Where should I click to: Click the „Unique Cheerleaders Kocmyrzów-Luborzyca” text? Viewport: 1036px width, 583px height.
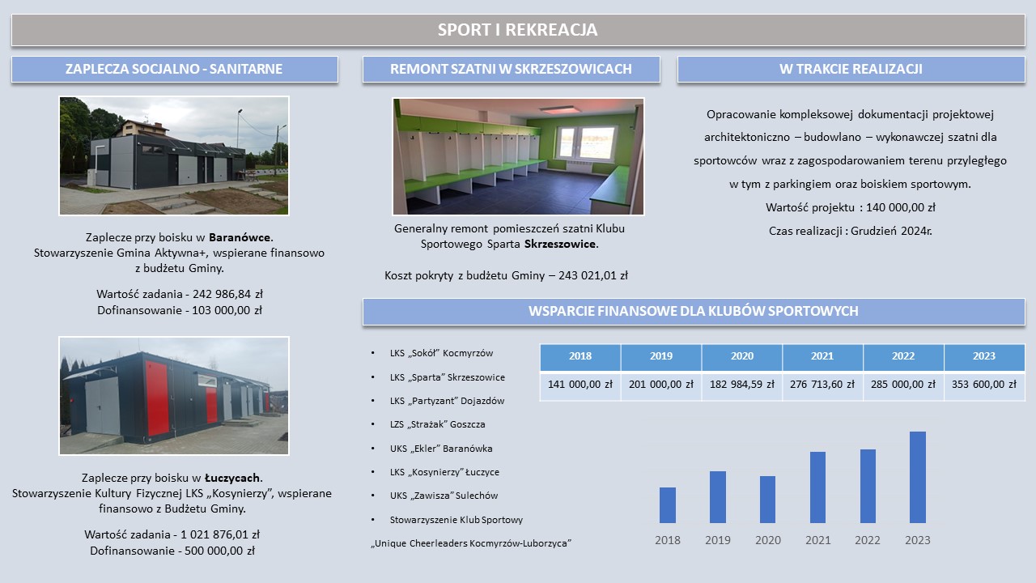point(470,543)
